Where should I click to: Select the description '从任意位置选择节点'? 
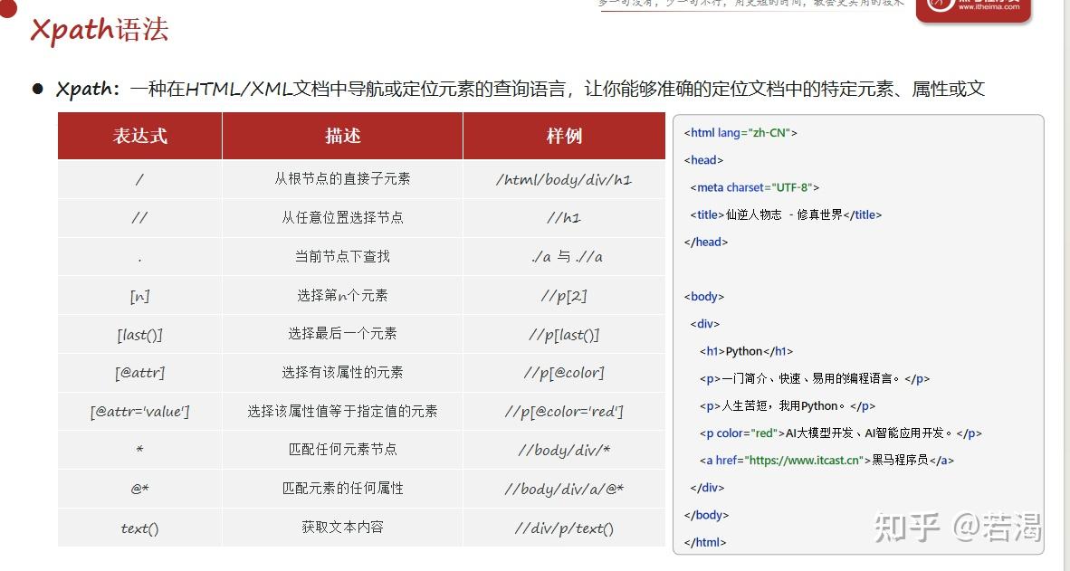pos(342,217)
